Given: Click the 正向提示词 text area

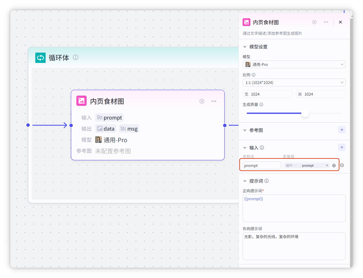Looking at the screenshot, I should (294, 208).
